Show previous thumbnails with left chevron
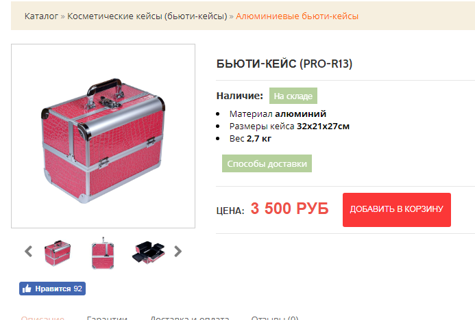 [x=29, y=251]
